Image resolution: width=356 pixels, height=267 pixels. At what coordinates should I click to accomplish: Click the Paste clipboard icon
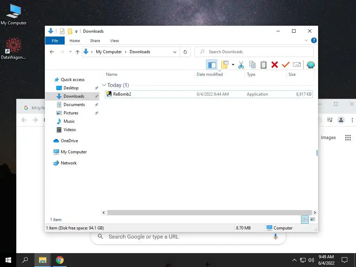[x=264, y=65]
